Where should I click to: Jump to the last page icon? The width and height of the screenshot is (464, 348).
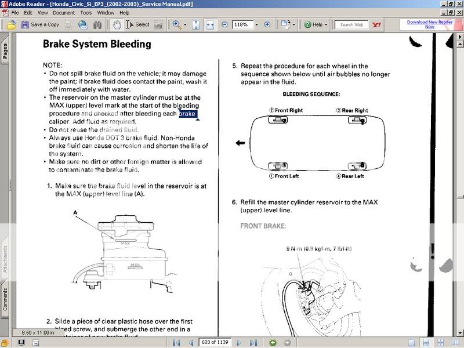click(253, 342)
